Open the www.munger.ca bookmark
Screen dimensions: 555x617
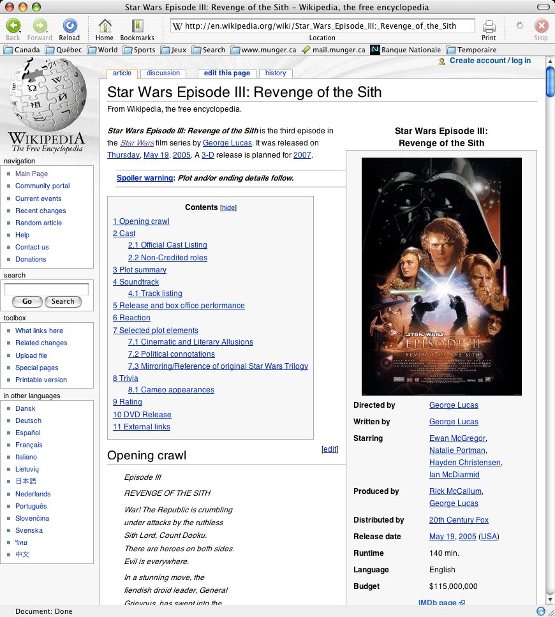pyautogui.click(x=263, y=50)
